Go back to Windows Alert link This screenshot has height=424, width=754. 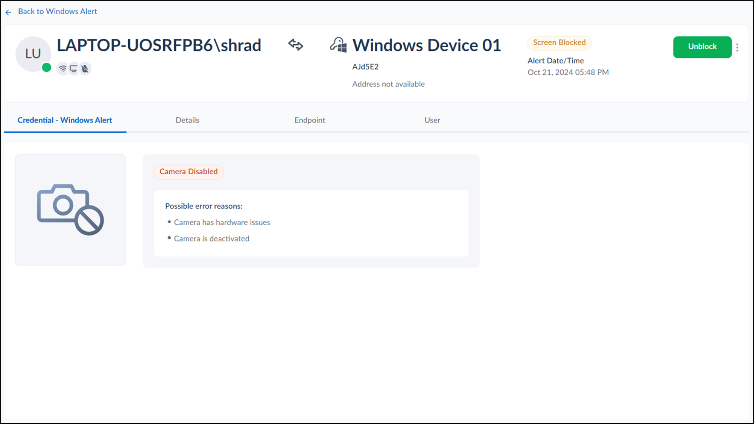click(x=58, y=12)
